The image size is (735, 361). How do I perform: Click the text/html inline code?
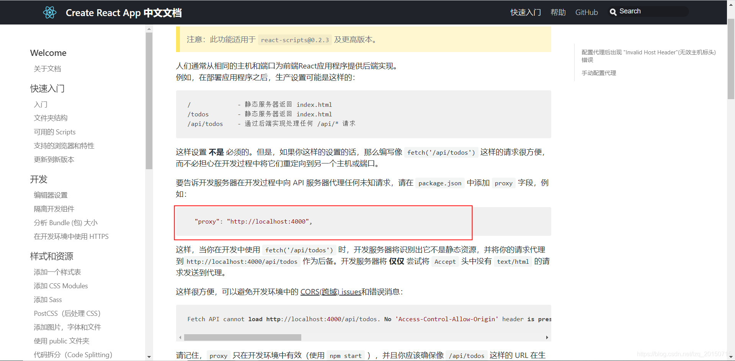tap(513, 261)
